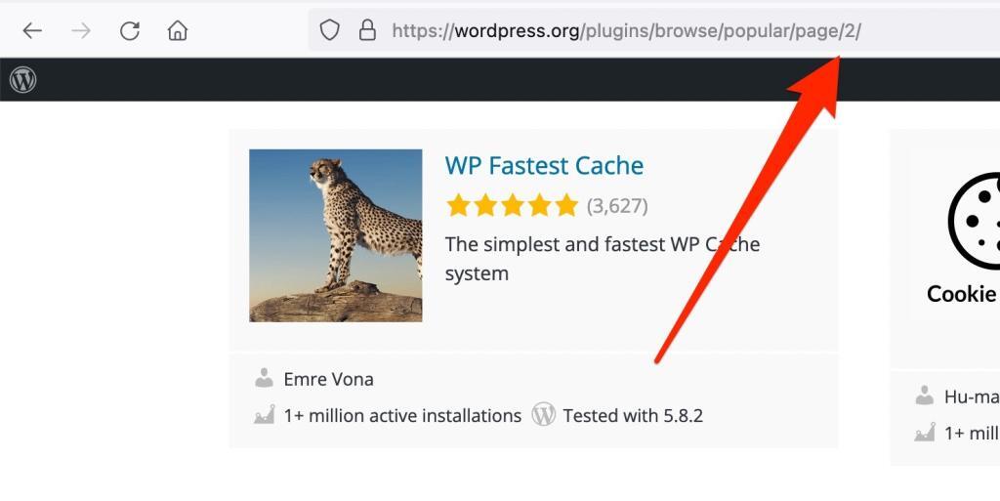Open the Cookie plugin title
The width and height of the screenshot is (1000, 501).
click(962, 294)
